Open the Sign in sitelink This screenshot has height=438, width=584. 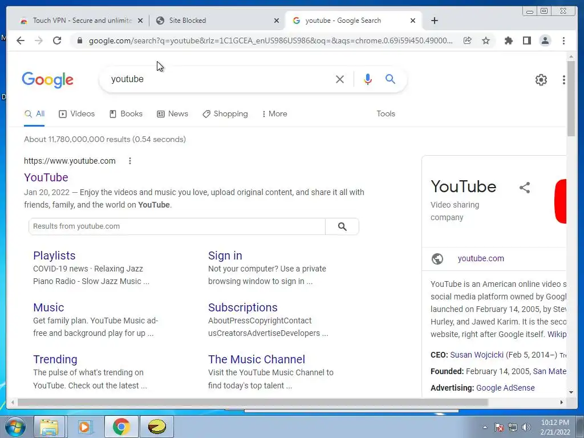click(x=225, y=255)
